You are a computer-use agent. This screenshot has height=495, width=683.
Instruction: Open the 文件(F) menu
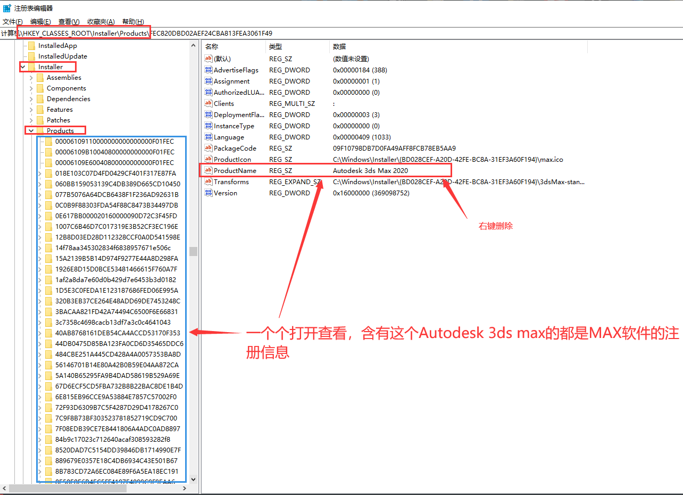click(x=13, y=21)
